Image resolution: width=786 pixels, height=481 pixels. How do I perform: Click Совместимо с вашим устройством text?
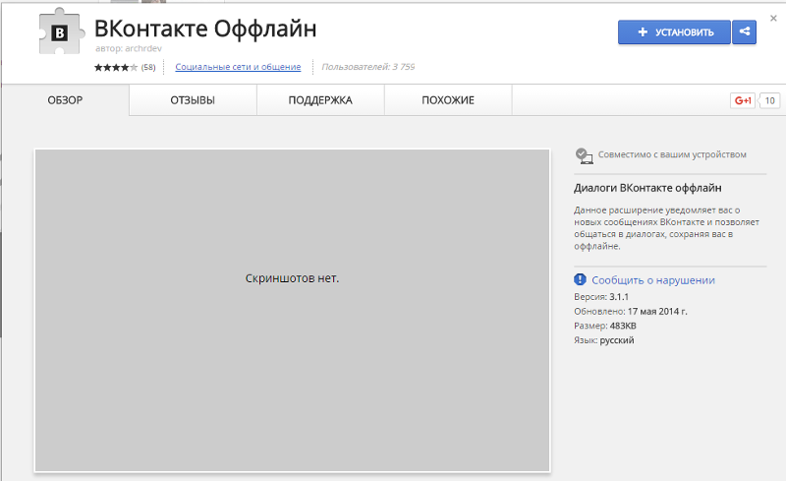point(672,154)
